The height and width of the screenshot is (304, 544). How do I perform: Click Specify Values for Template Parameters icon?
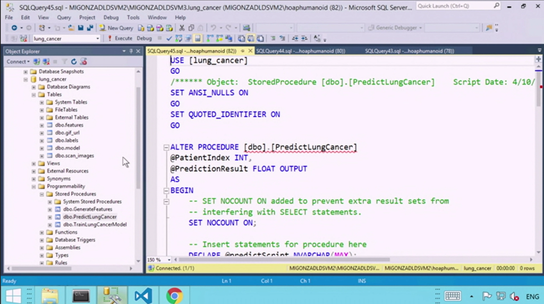tap(317, 39)
